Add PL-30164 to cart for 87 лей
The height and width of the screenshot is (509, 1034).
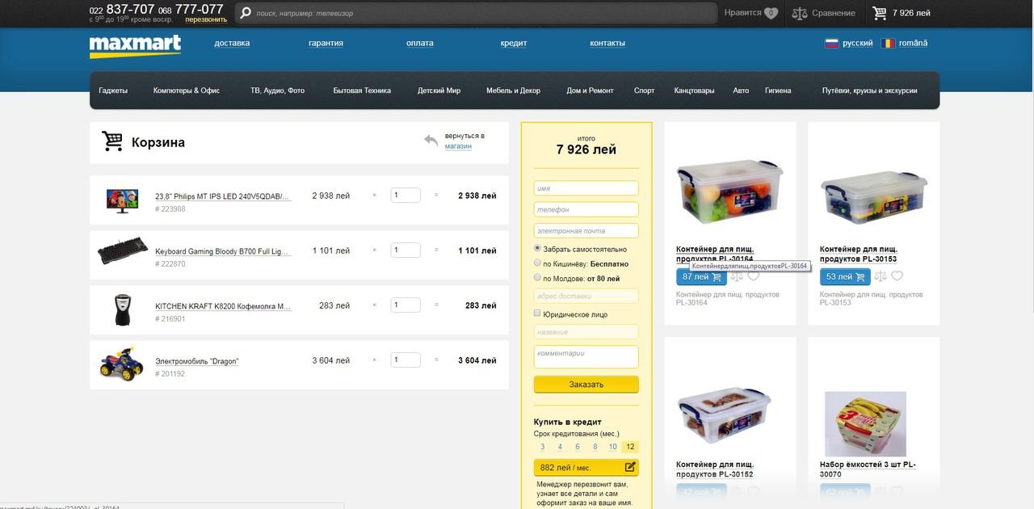coord(701,277)
